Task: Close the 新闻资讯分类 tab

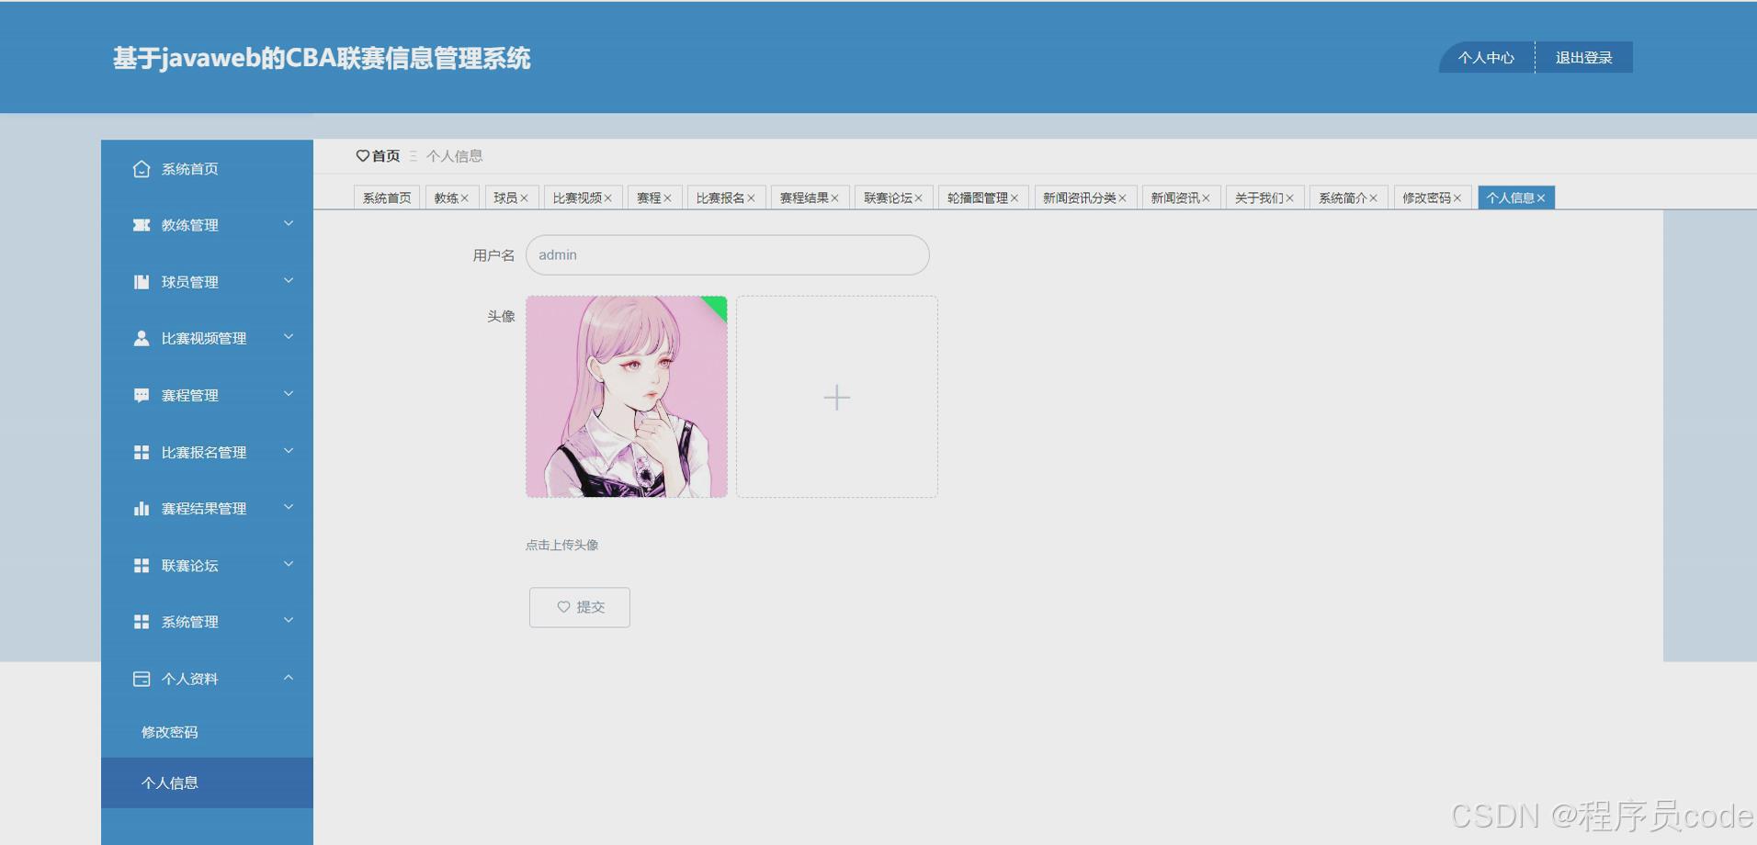Action: pos(1122,198)
